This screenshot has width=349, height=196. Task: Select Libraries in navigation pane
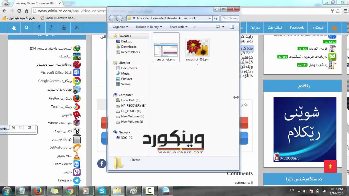(124, 63)
